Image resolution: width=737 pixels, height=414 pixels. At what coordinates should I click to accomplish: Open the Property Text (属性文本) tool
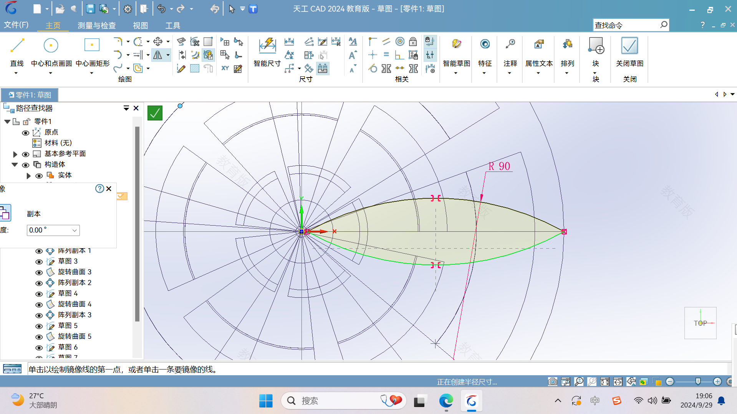click(539, 44)
